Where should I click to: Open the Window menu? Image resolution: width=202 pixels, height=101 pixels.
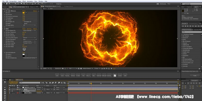pos(41,1)
